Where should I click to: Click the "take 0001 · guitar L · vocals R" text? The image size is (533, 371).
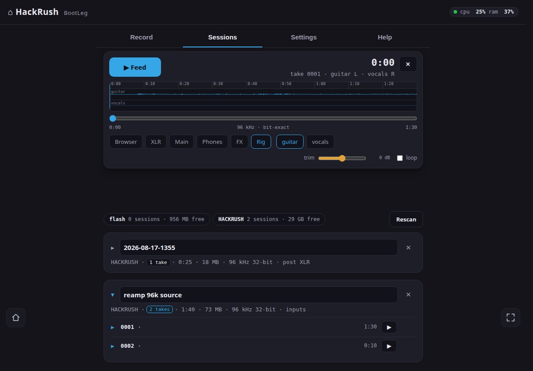coord(342,74)
